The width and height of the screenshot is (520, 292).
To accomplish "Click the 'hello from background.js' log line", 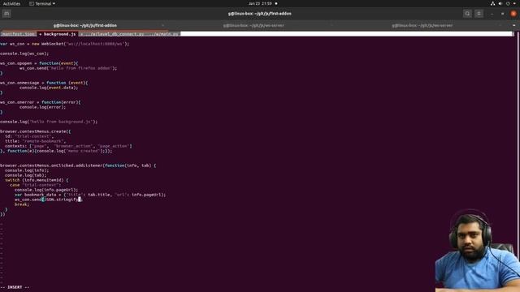I will point(49,122).
